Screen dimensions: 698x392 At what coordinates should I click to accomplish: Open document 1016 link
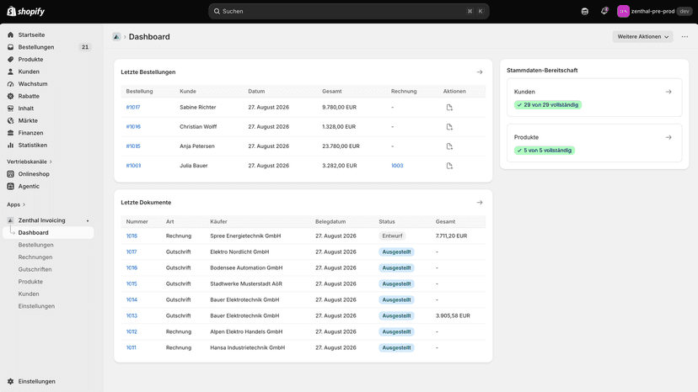[x=132, y=268]
